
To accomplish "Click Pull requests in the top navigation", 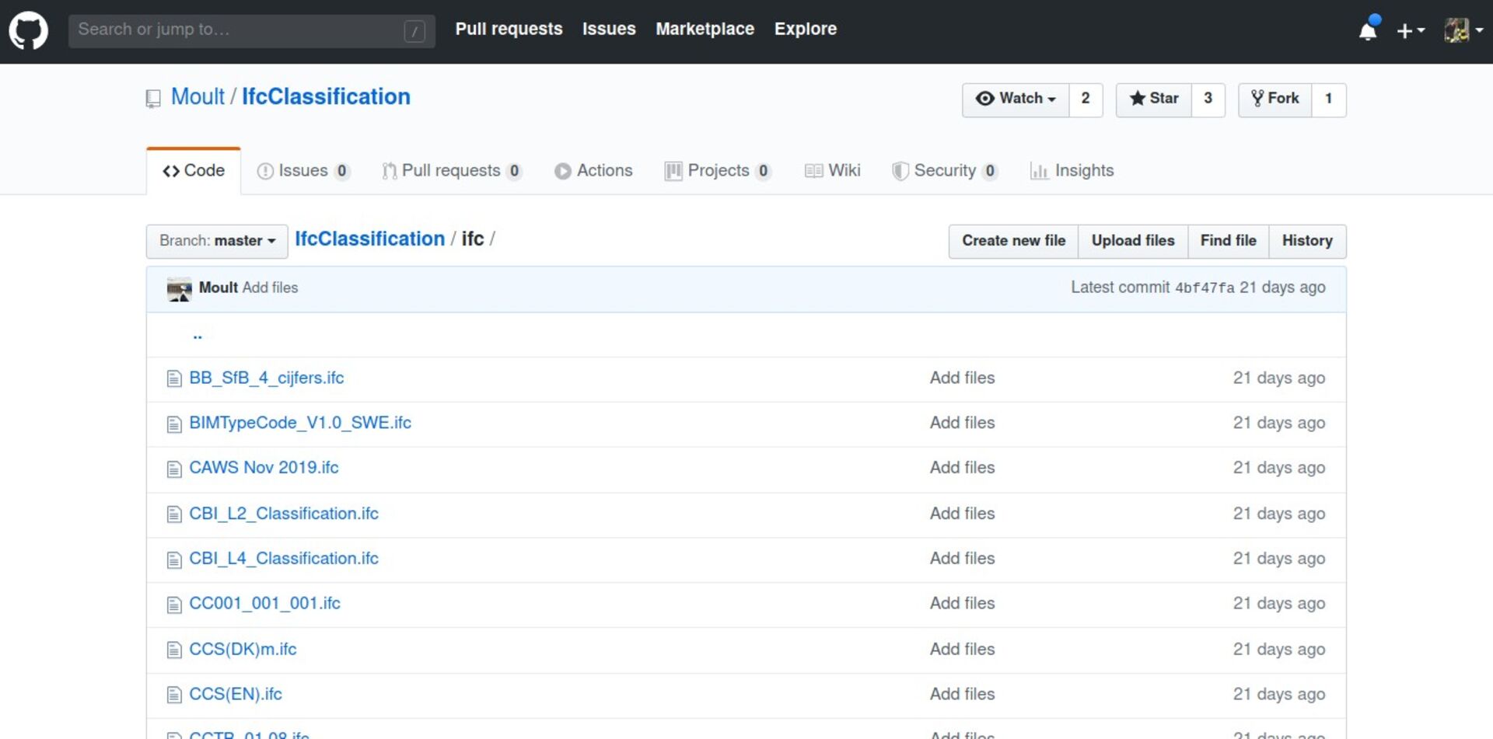I will [509, 29].
